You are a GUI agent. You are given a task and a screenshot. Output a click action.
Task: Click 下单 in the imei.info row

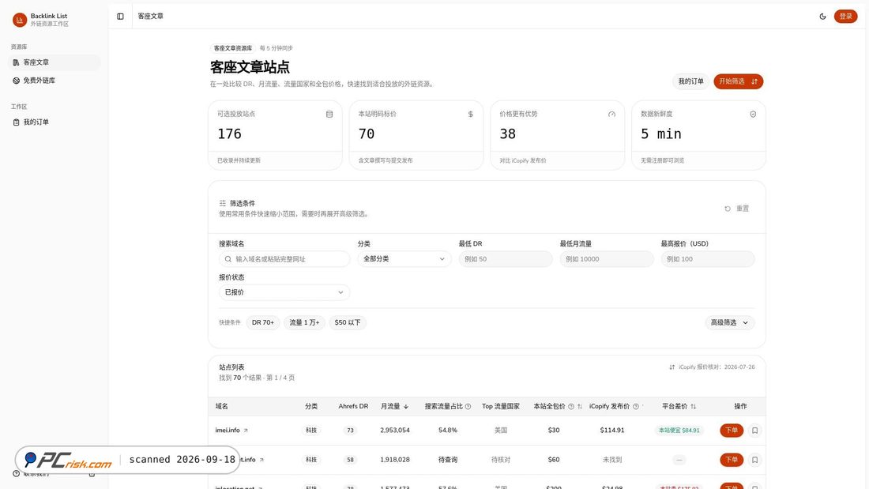[732, 431]
